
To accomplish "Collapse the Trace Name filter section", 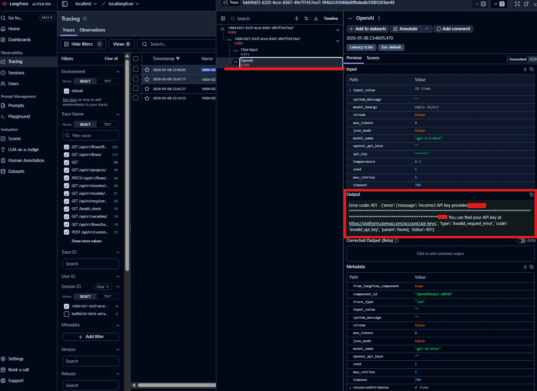I will coord(118,114).
